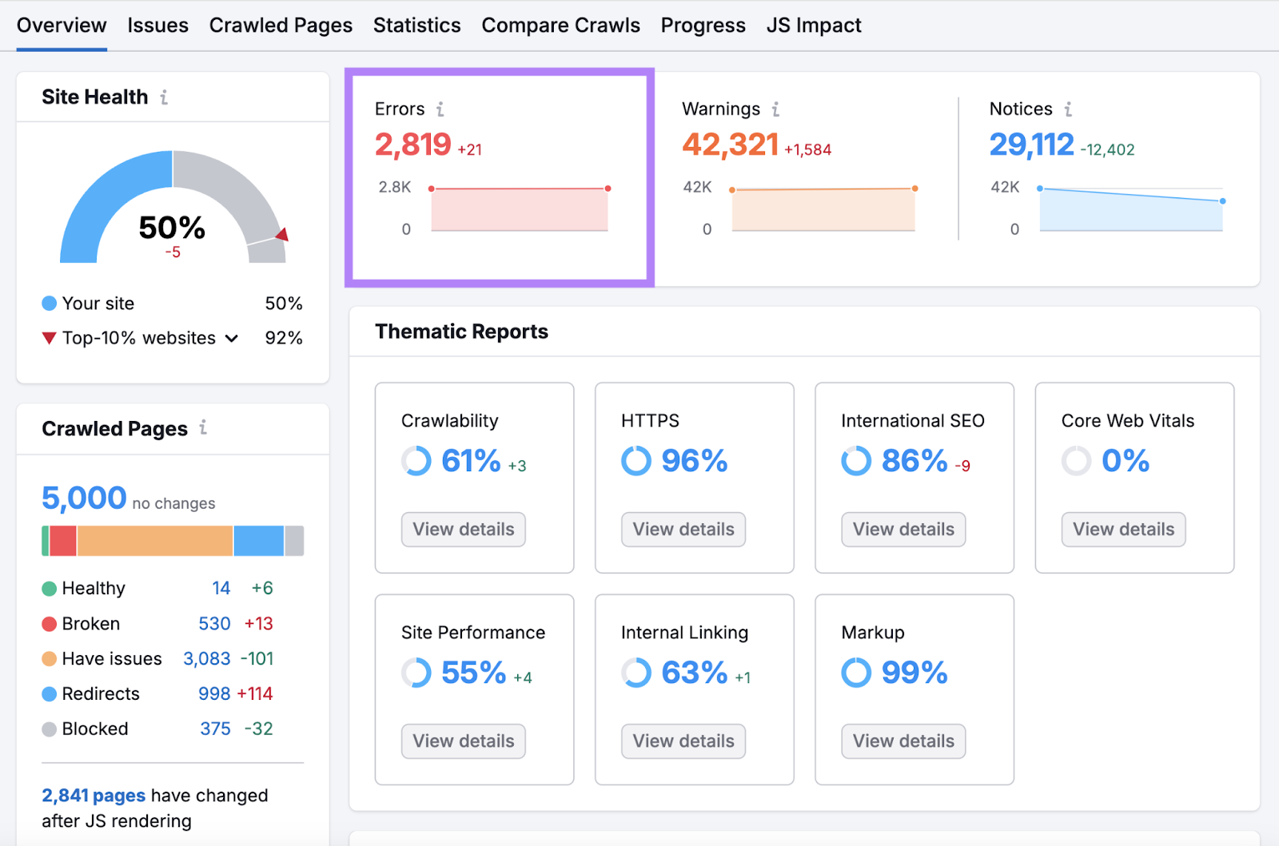Image resolution: width=1279 pixels, height=846 pixels.
Task: Click the 63% Internal Linking score
Action: (694, 673)
